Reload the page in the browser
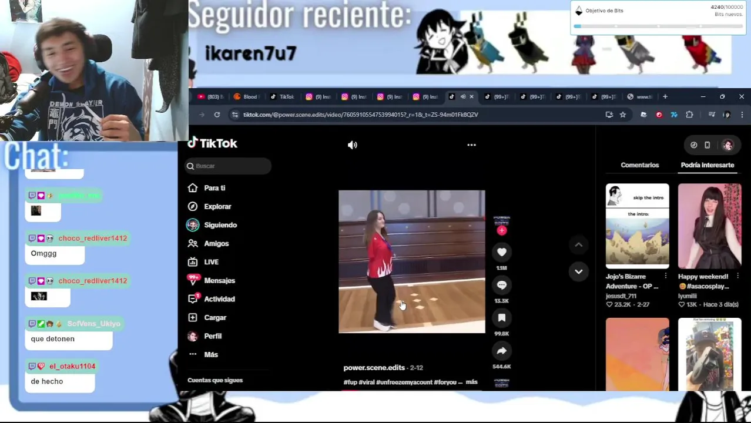The width and height of the screenshot is (751, 423). click(217, 115)
